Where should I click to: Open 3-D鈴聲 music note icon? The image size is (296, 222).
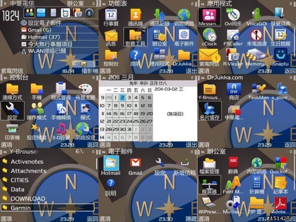pos(61,129)
